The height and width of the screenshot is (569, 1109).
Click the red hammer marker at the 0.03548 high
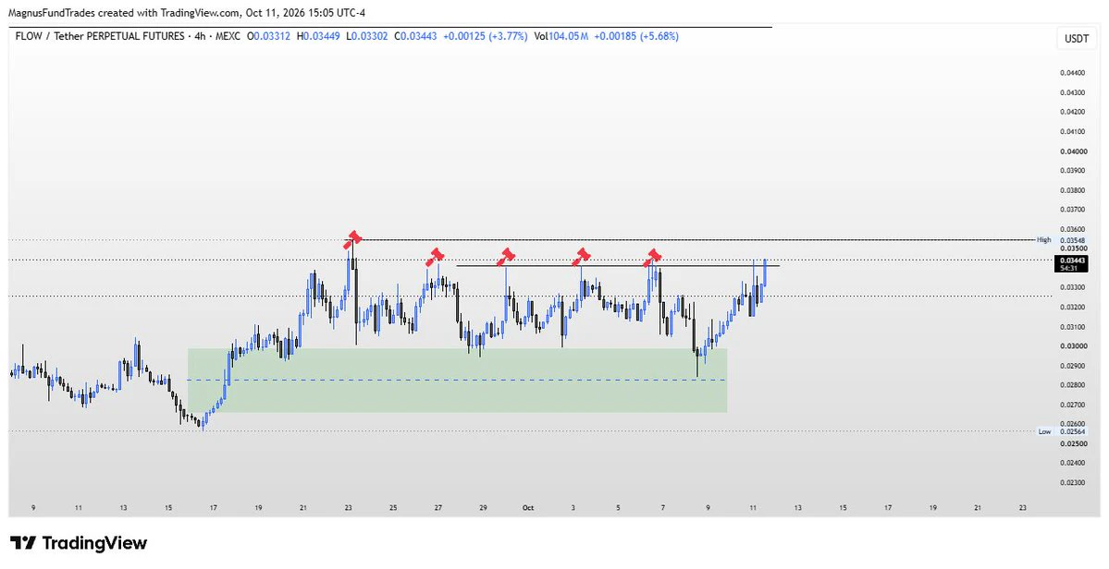point(353,239)
